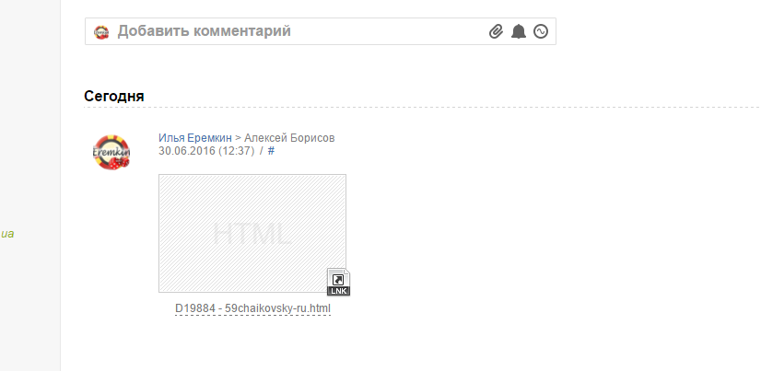Screen dimensions: 761x371
Task: Click the > arrow between the two names
Action: (238, 138)
